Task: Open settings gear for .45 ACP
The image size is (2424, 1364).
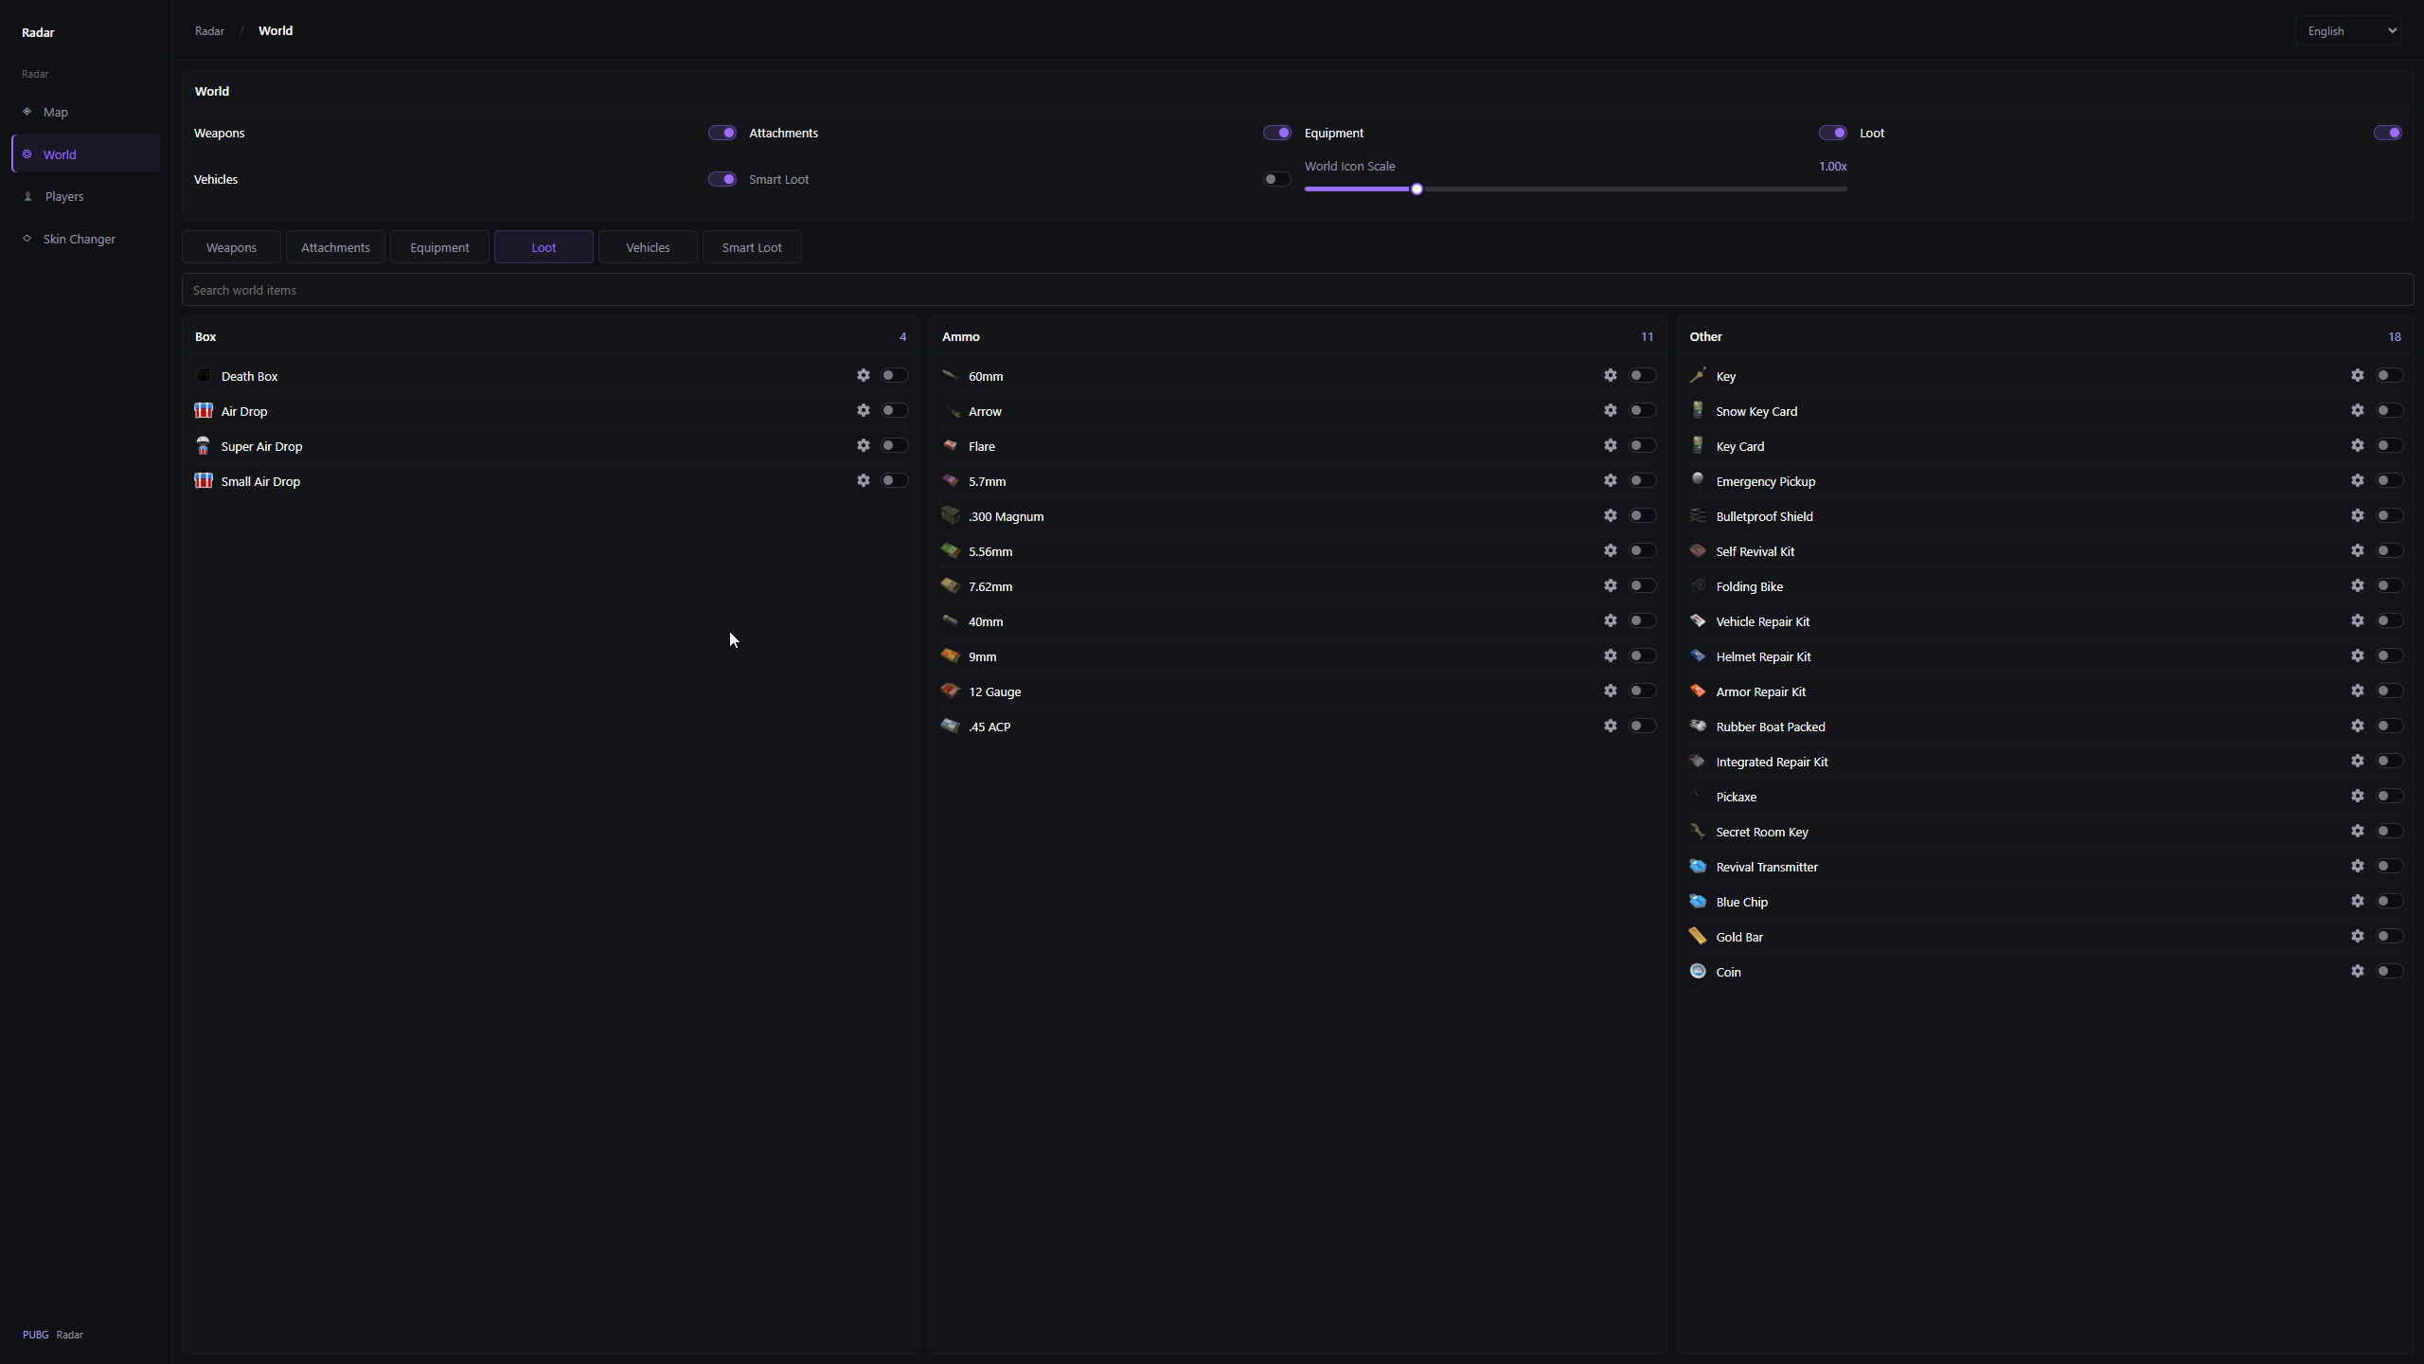Action: click(1610, 726)
